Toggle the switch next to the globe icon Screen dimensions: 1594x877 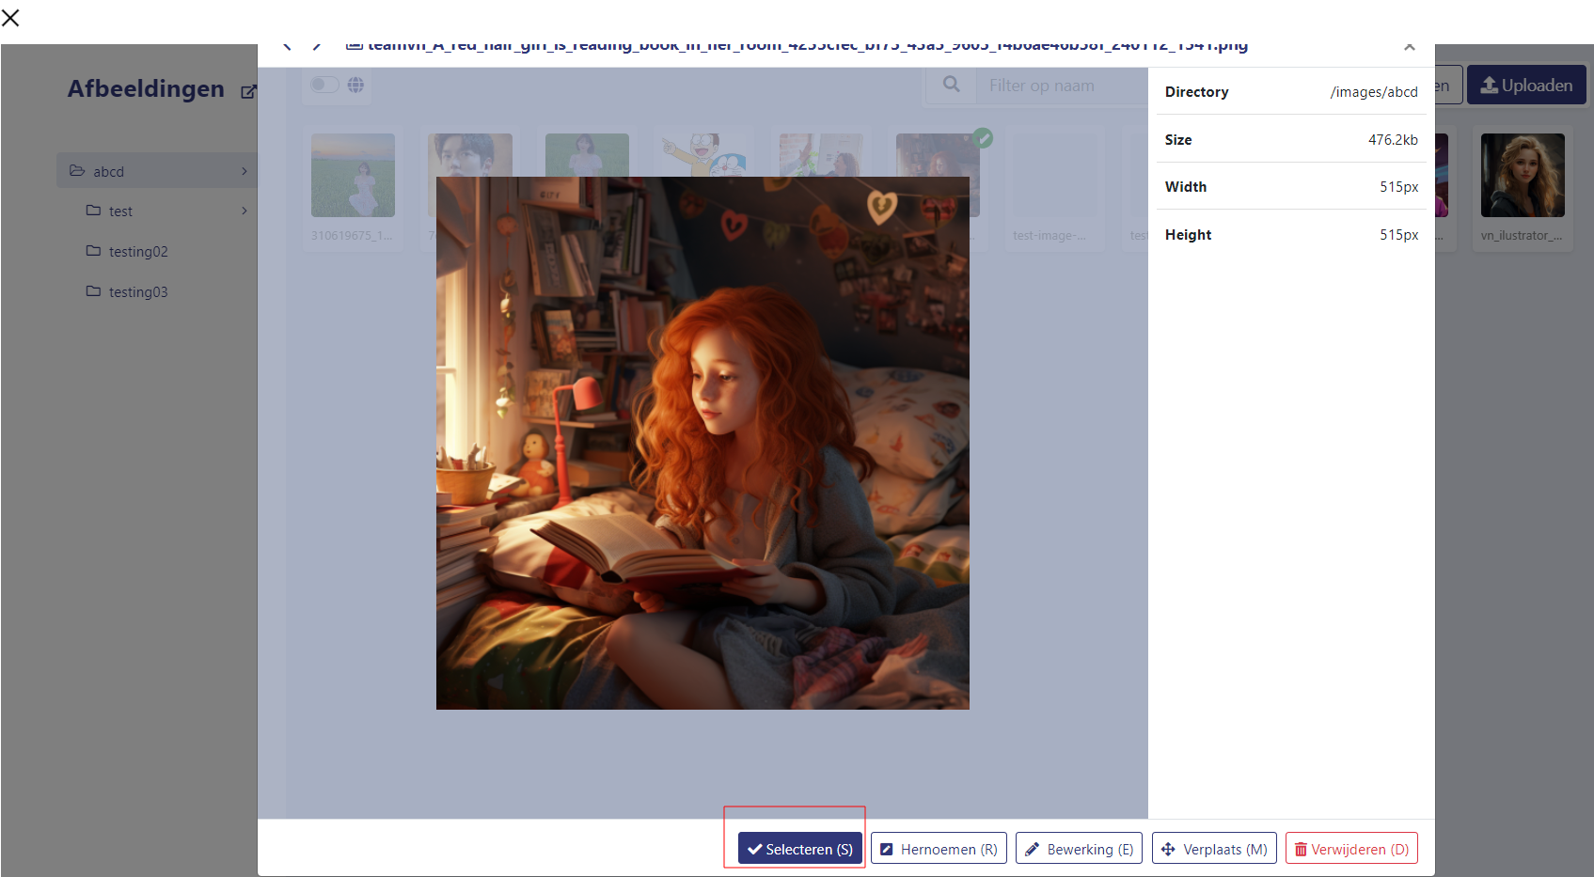coord(324,85)
